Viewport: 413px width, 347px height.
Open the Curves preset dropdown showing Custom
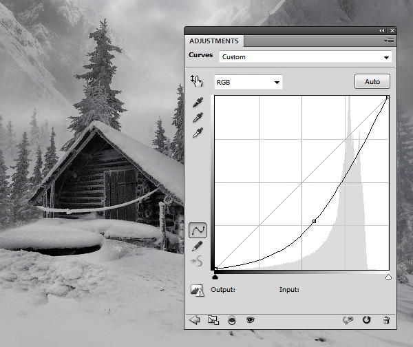pos(306,57)
